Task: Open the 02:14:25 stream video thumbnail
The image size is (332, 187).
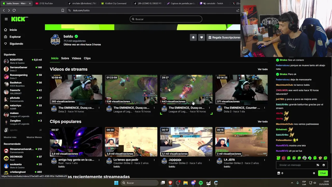Action: pyautogui.click(x=241, y=90)
